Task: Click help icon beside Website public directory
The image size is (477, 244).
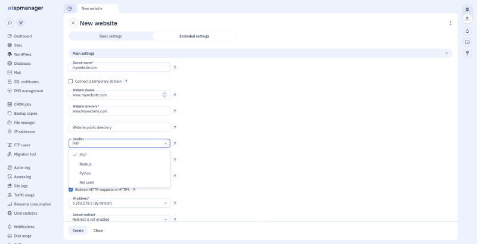Action: pyautogui.click(x=175, y=127)
